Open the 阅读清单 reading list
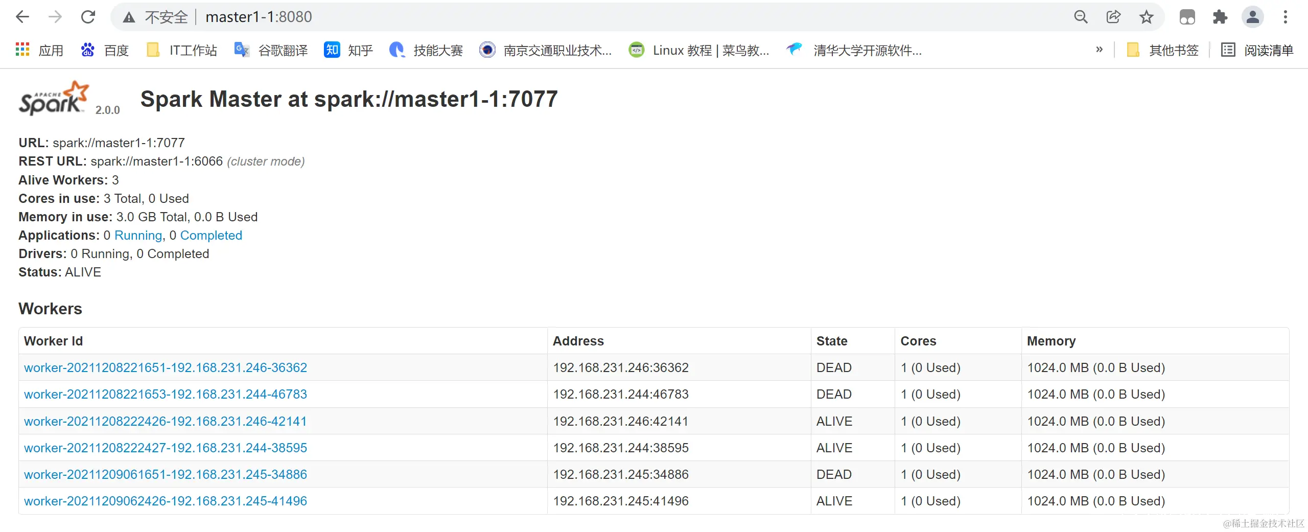Screen dimensions: 1308x532 click(x=1257, y=50)
